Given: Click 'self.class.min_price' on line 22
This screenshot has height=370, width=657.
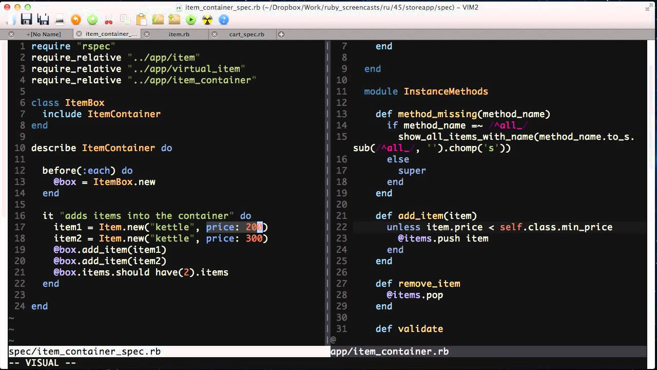Looking at the screenshot, I should 556,227.
